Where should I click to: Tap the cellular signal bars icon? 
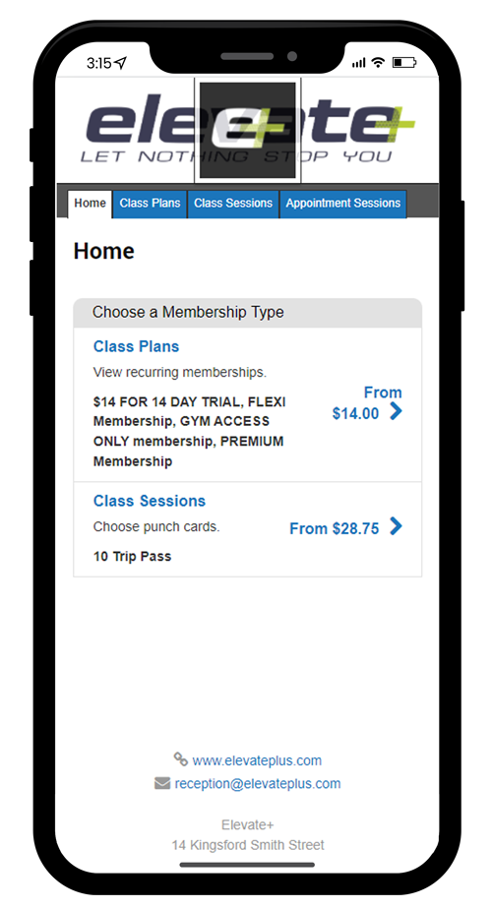pos(359,63)
